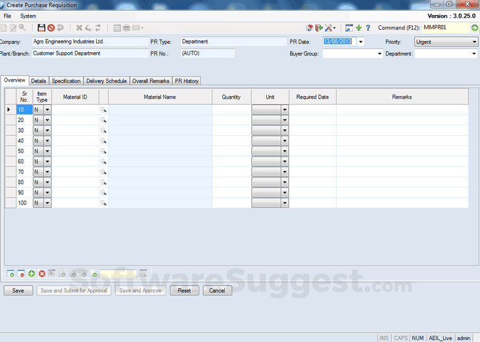Screen dimensions: 480x342
Task: Click the Material ID cell in row 30
Action: [75, 130]
